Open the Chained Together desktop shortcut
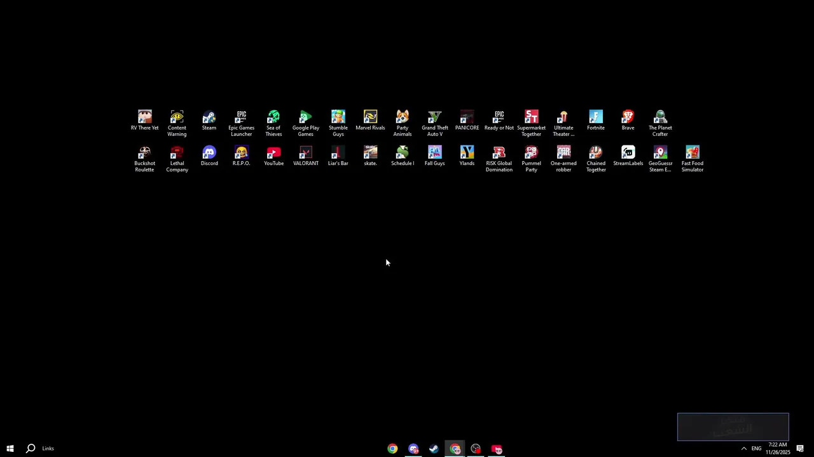This screenshot has width=814, height=457. 596,159
